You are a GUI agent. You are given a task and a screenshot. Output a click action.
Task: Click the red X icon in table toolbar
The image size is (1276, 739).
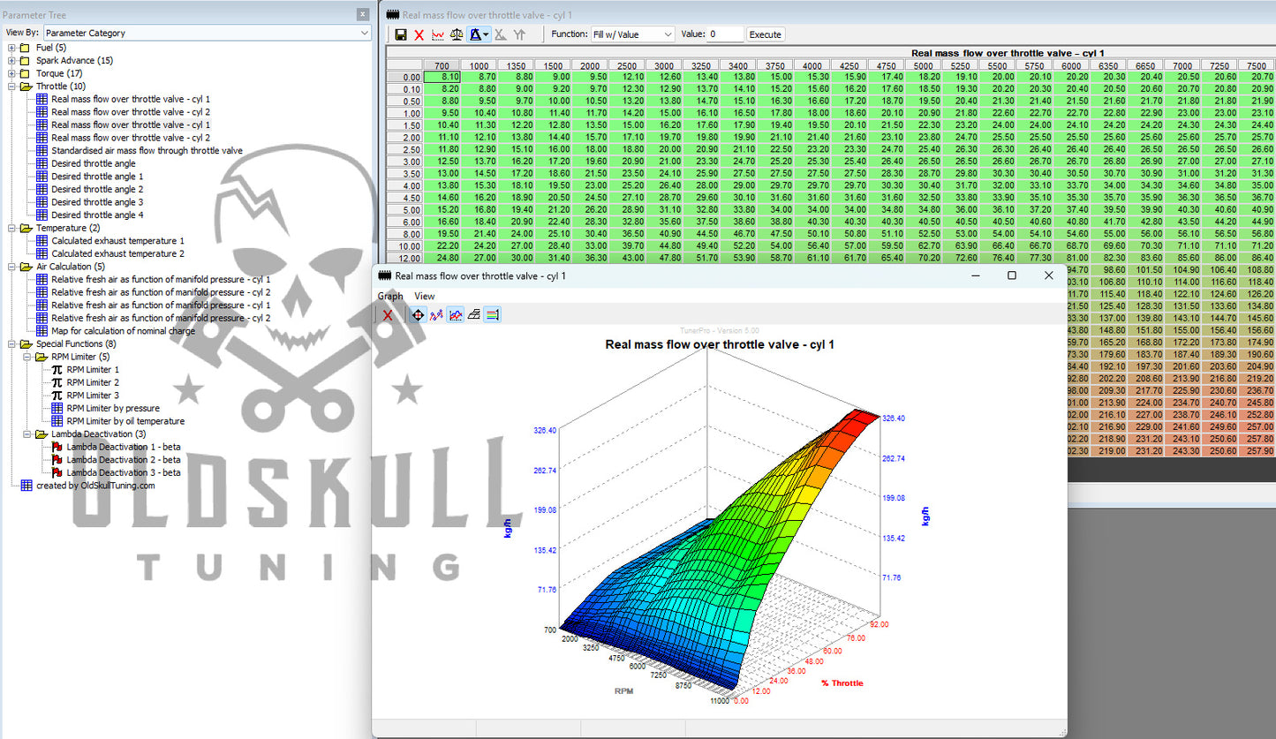[x=419, y=34]
